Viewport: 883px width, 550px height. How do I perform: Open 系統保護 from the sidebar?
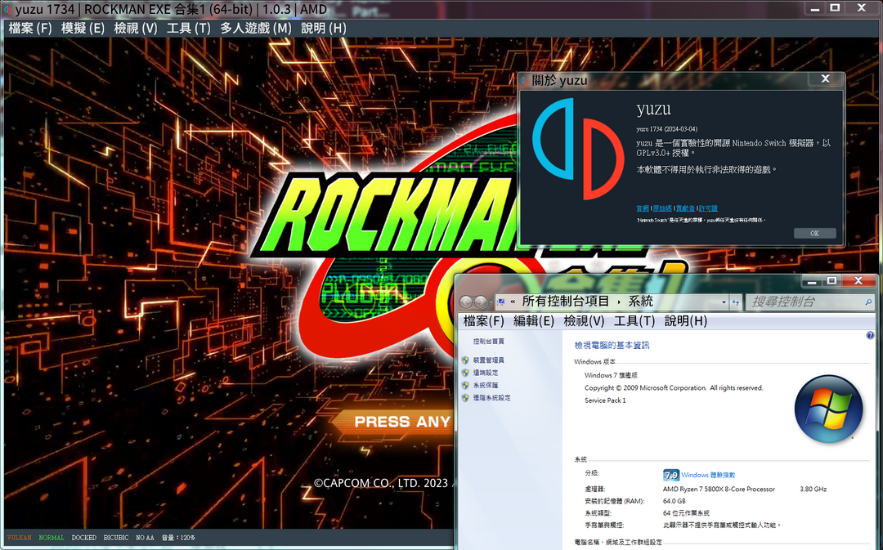pos(486,385)
